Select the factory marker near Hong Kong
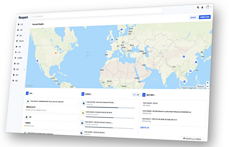Image resolution: width=229 pixels, height=147 pixels. coord(190,71)
